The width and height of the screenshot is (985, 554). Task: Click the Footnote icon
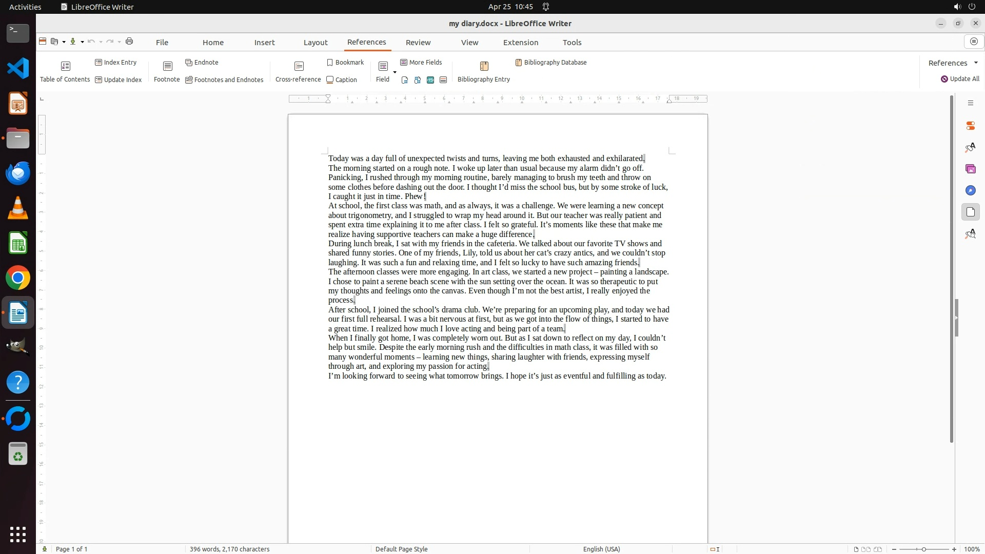[167, 71]
